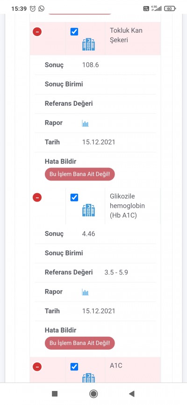Tap the Android back navigation button
The width and height of the screenshot is (187, 405).
click(132, 394)
